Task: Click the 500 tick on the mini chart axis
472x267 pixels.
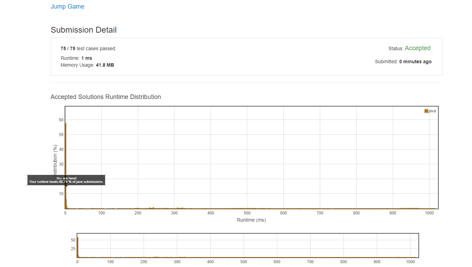Action: (244, 262)
